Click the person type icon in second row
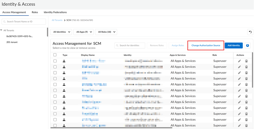The width and height of the screenshot is (254, 129). [64, 67]
